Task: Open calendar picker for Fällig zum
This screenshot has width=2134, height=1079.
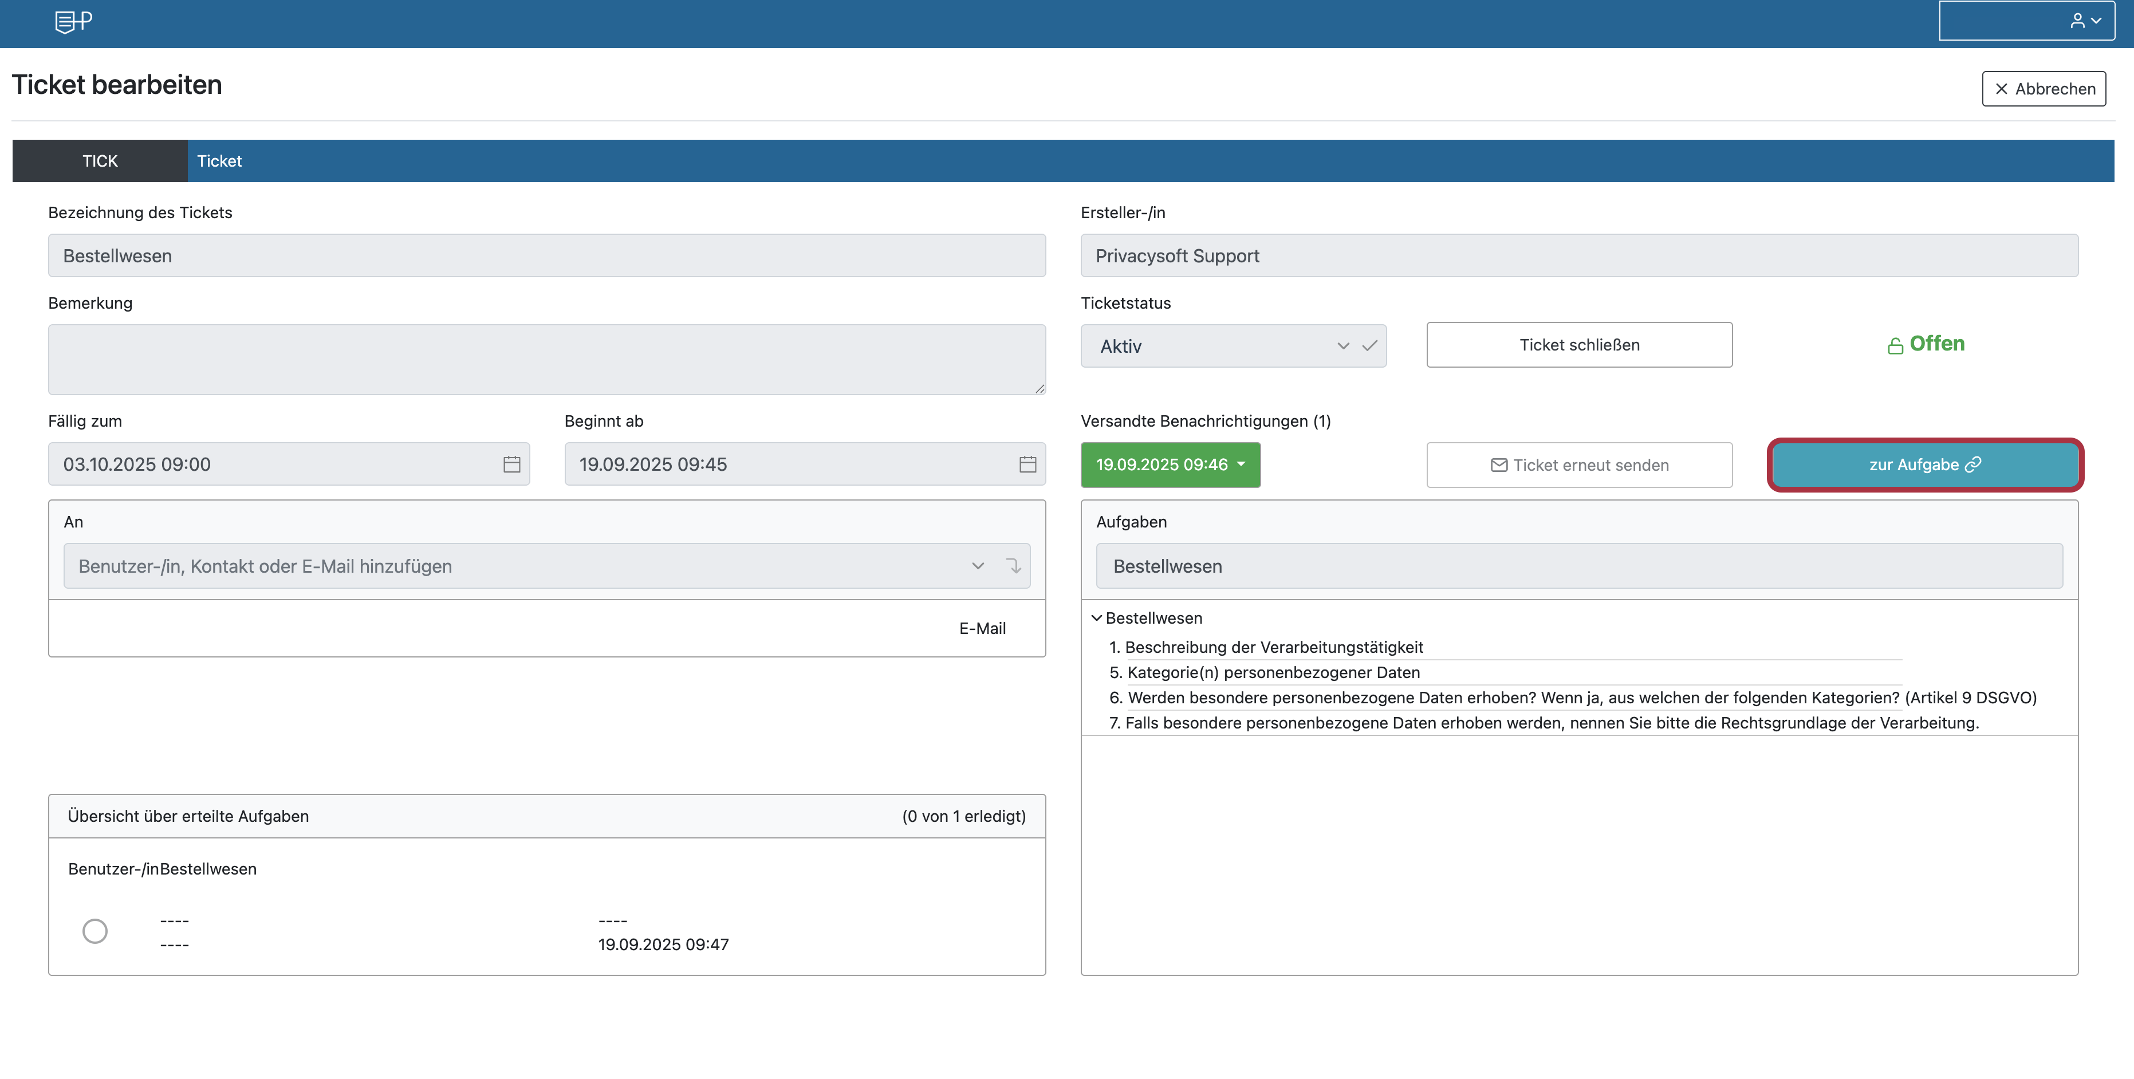Action: tap(511, 464)
